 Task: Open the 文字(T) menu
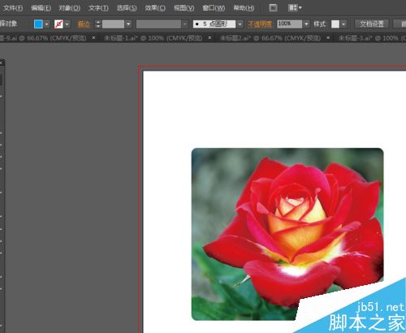point(98,8)
